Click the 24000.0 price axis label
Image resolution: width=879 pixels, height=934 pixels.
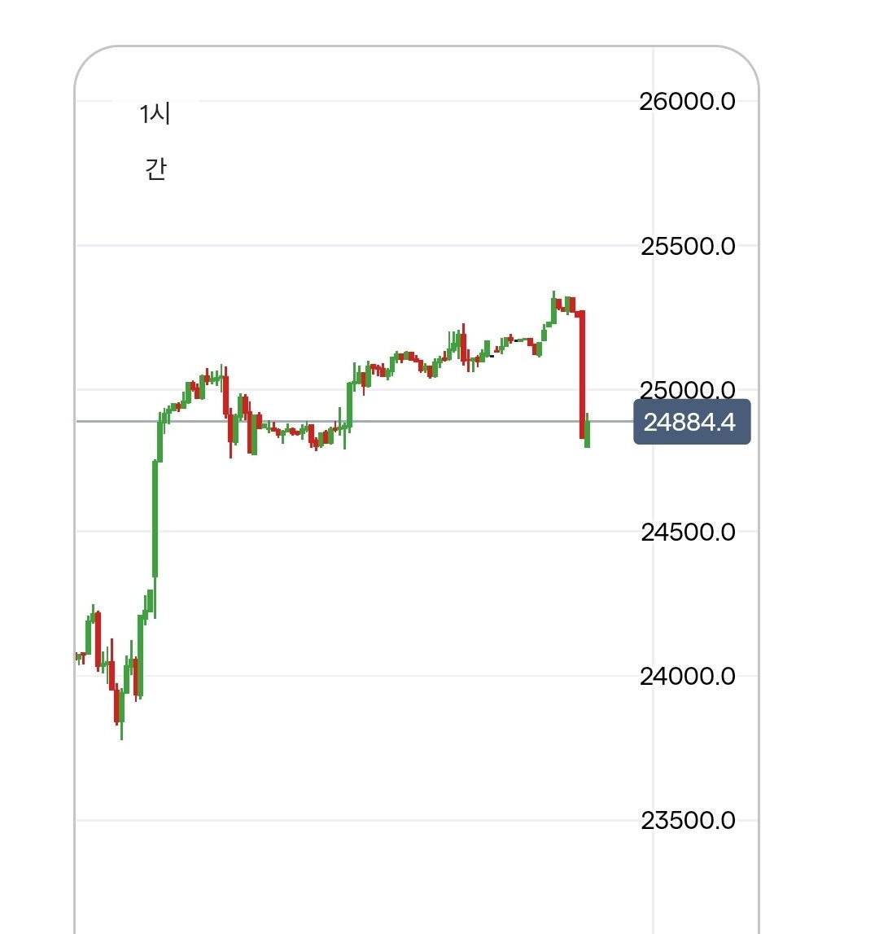pos(687,676)
